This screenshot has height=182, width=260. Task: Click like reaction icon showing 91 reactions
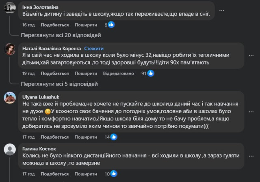(150, 73)
